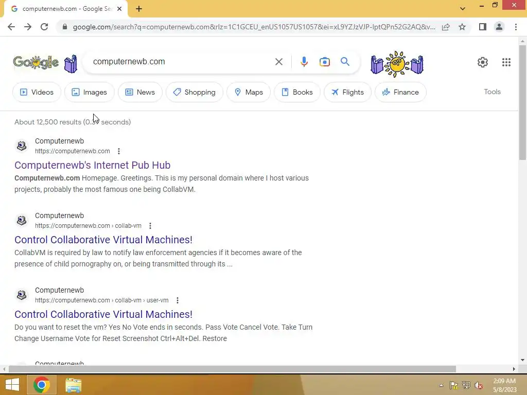Screen dimensions: 527x395
Task: Open Chrome three-dot menu
Action: point(516,27)
